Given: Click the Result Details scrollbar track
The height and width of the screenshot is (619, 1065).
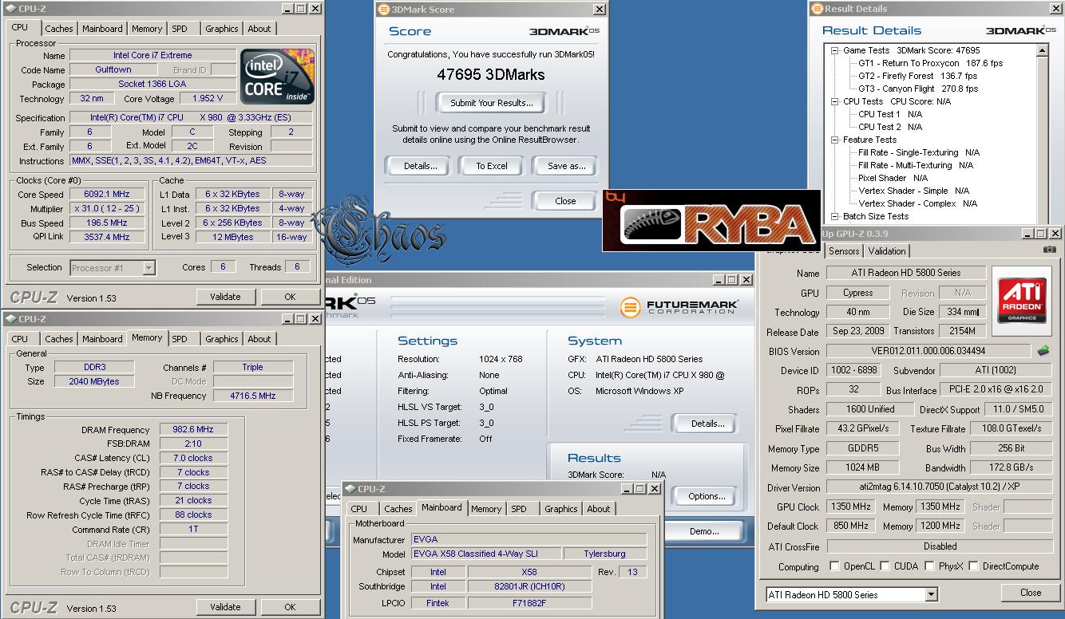Looking at the screenshot, I should [x=1042, y=140].
